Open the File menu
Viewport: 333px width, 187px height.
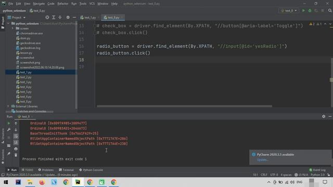click(x=10, y=4)
